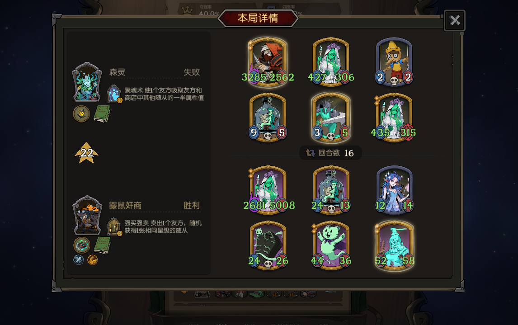
Task: Click the green spellbook under 鼹鼠奸商
Action: click(102, 245)
